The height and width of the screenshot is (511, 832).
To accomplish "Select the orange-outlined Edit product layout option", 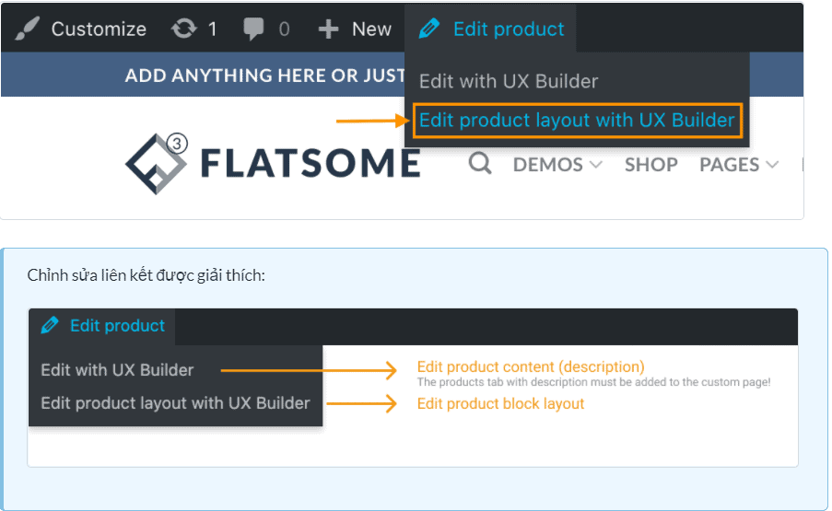I will point(577,121).
